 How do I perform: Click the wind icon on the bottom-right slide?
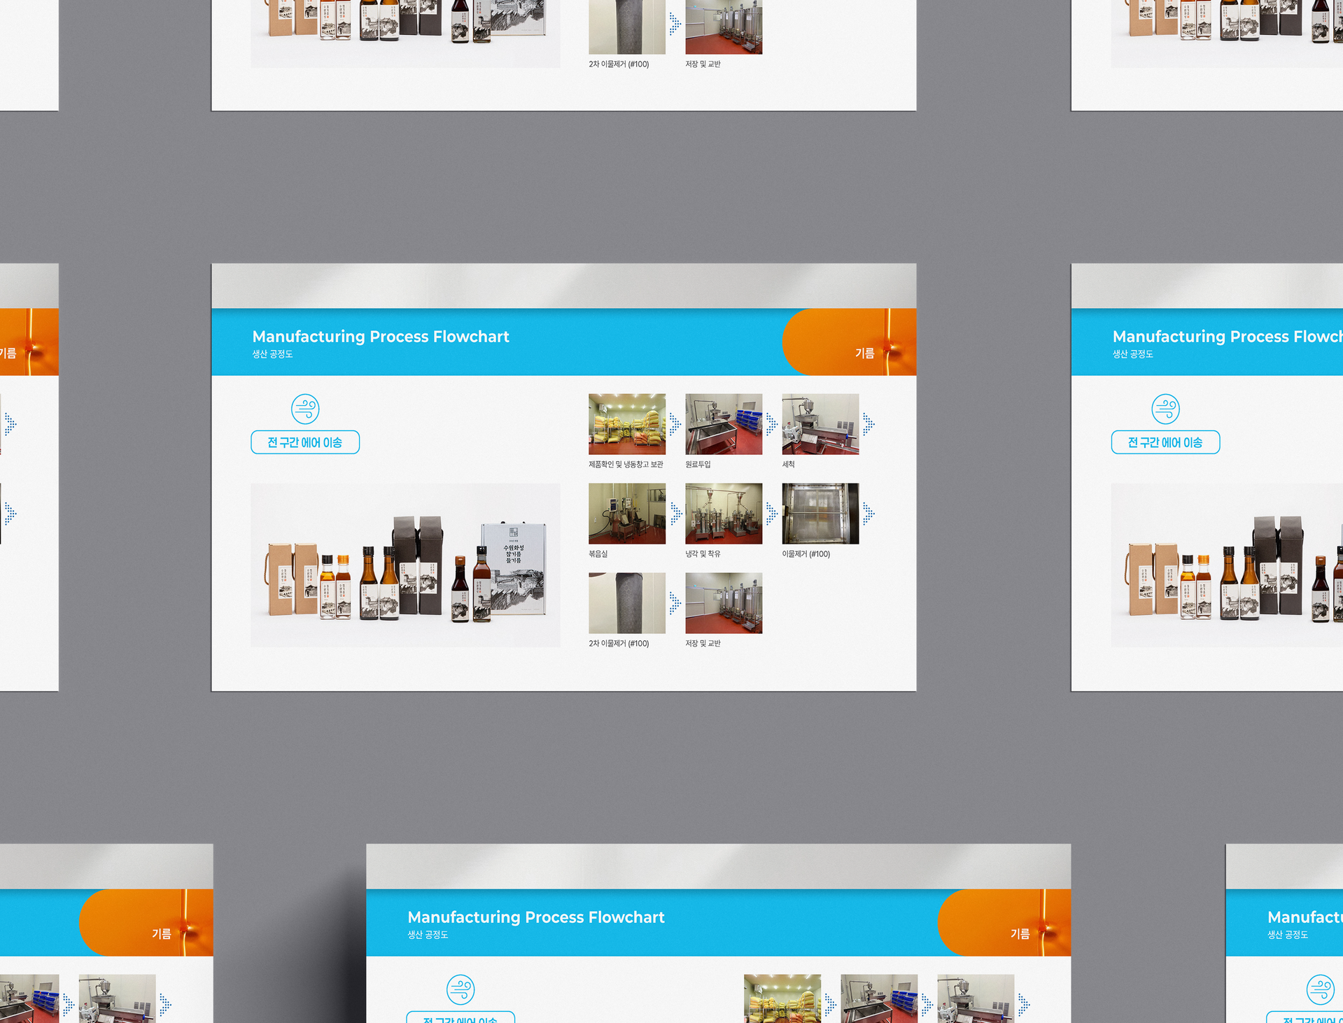click(x=1321, y=990)
